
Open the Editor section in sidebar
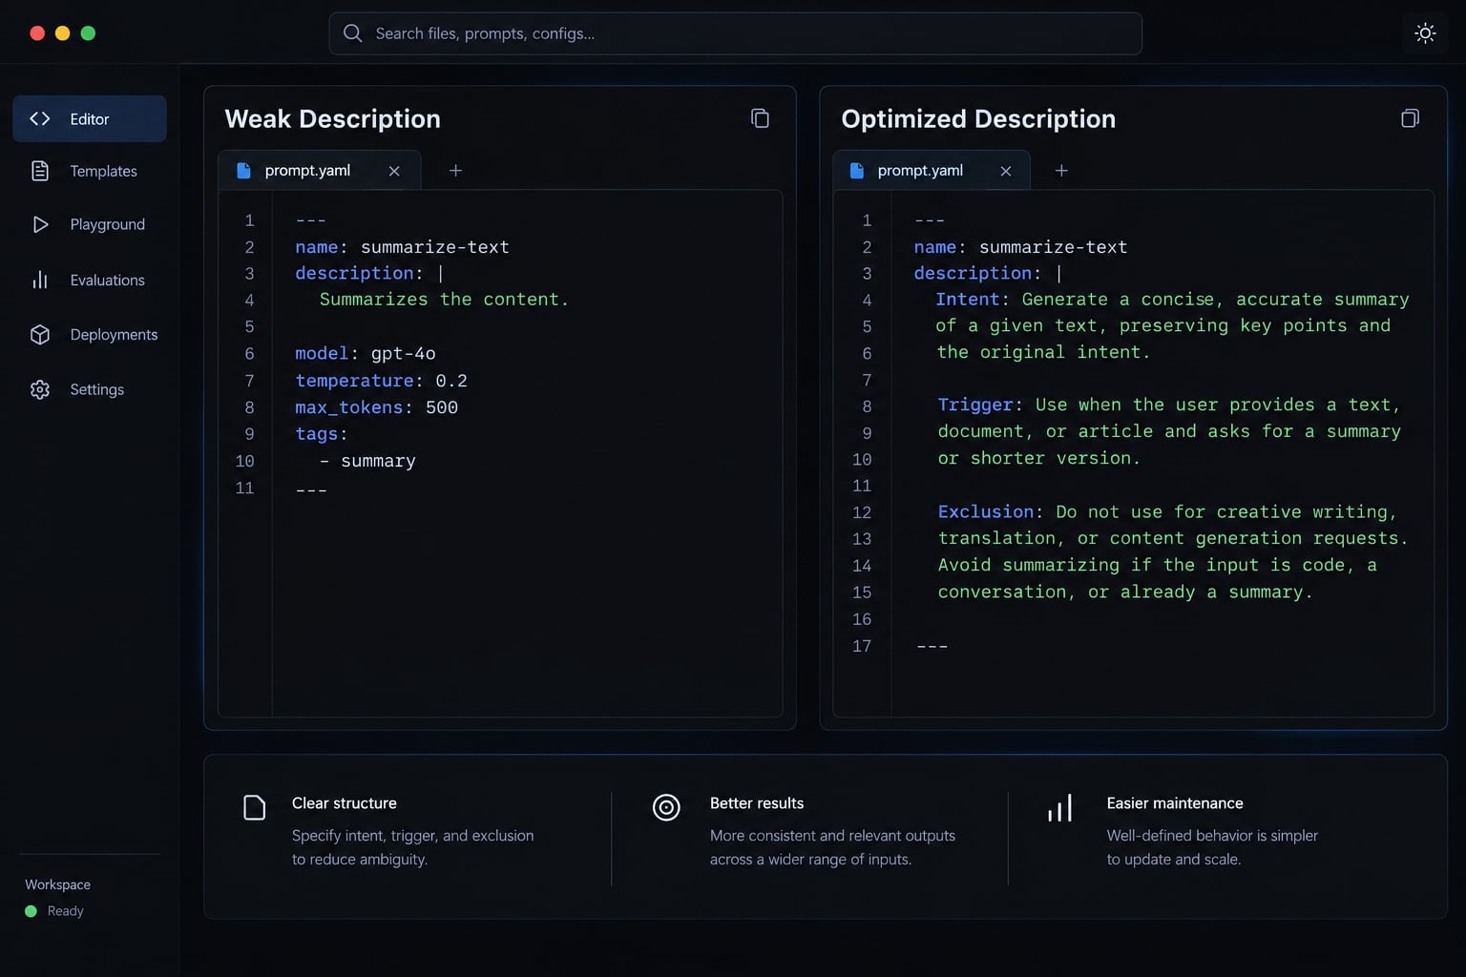click(90, 118)
